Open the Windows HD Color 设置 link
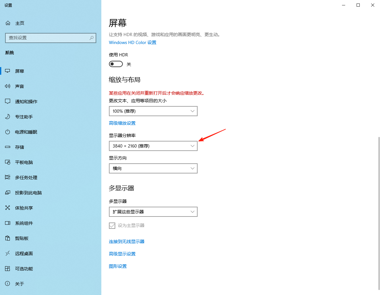The image size is (380, 295). 132,42
